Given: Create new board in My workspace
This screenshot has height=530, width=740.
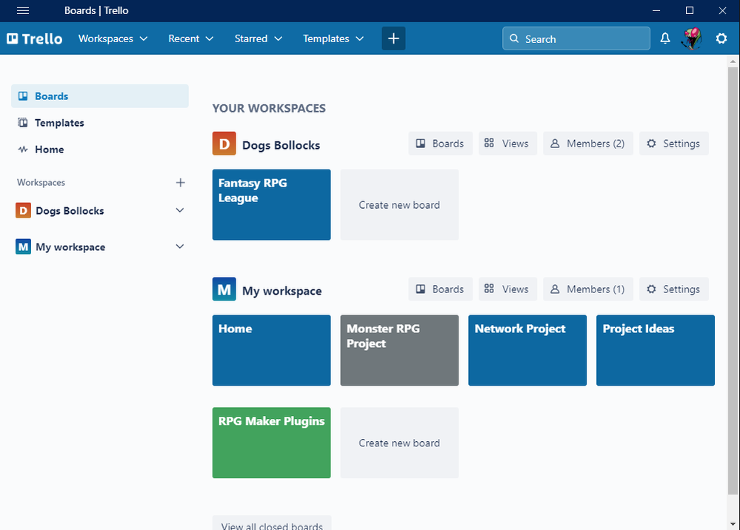Looking at the screenshot, I should click(399, 443).
